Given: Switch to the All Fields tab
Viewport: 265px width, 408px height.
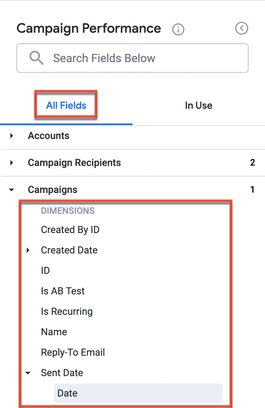Looking at the screenshot, I should [x=66, y=105].
